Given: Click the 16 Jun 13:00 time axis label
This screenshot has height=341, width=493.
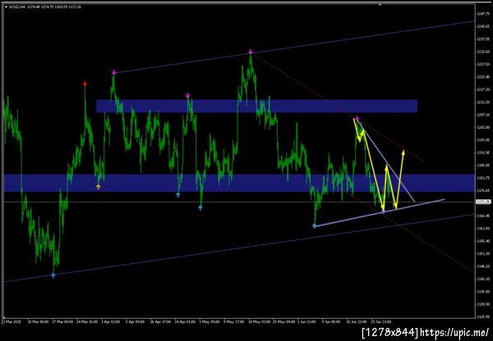Looking at the screenshot, I should tap(357, 322).
